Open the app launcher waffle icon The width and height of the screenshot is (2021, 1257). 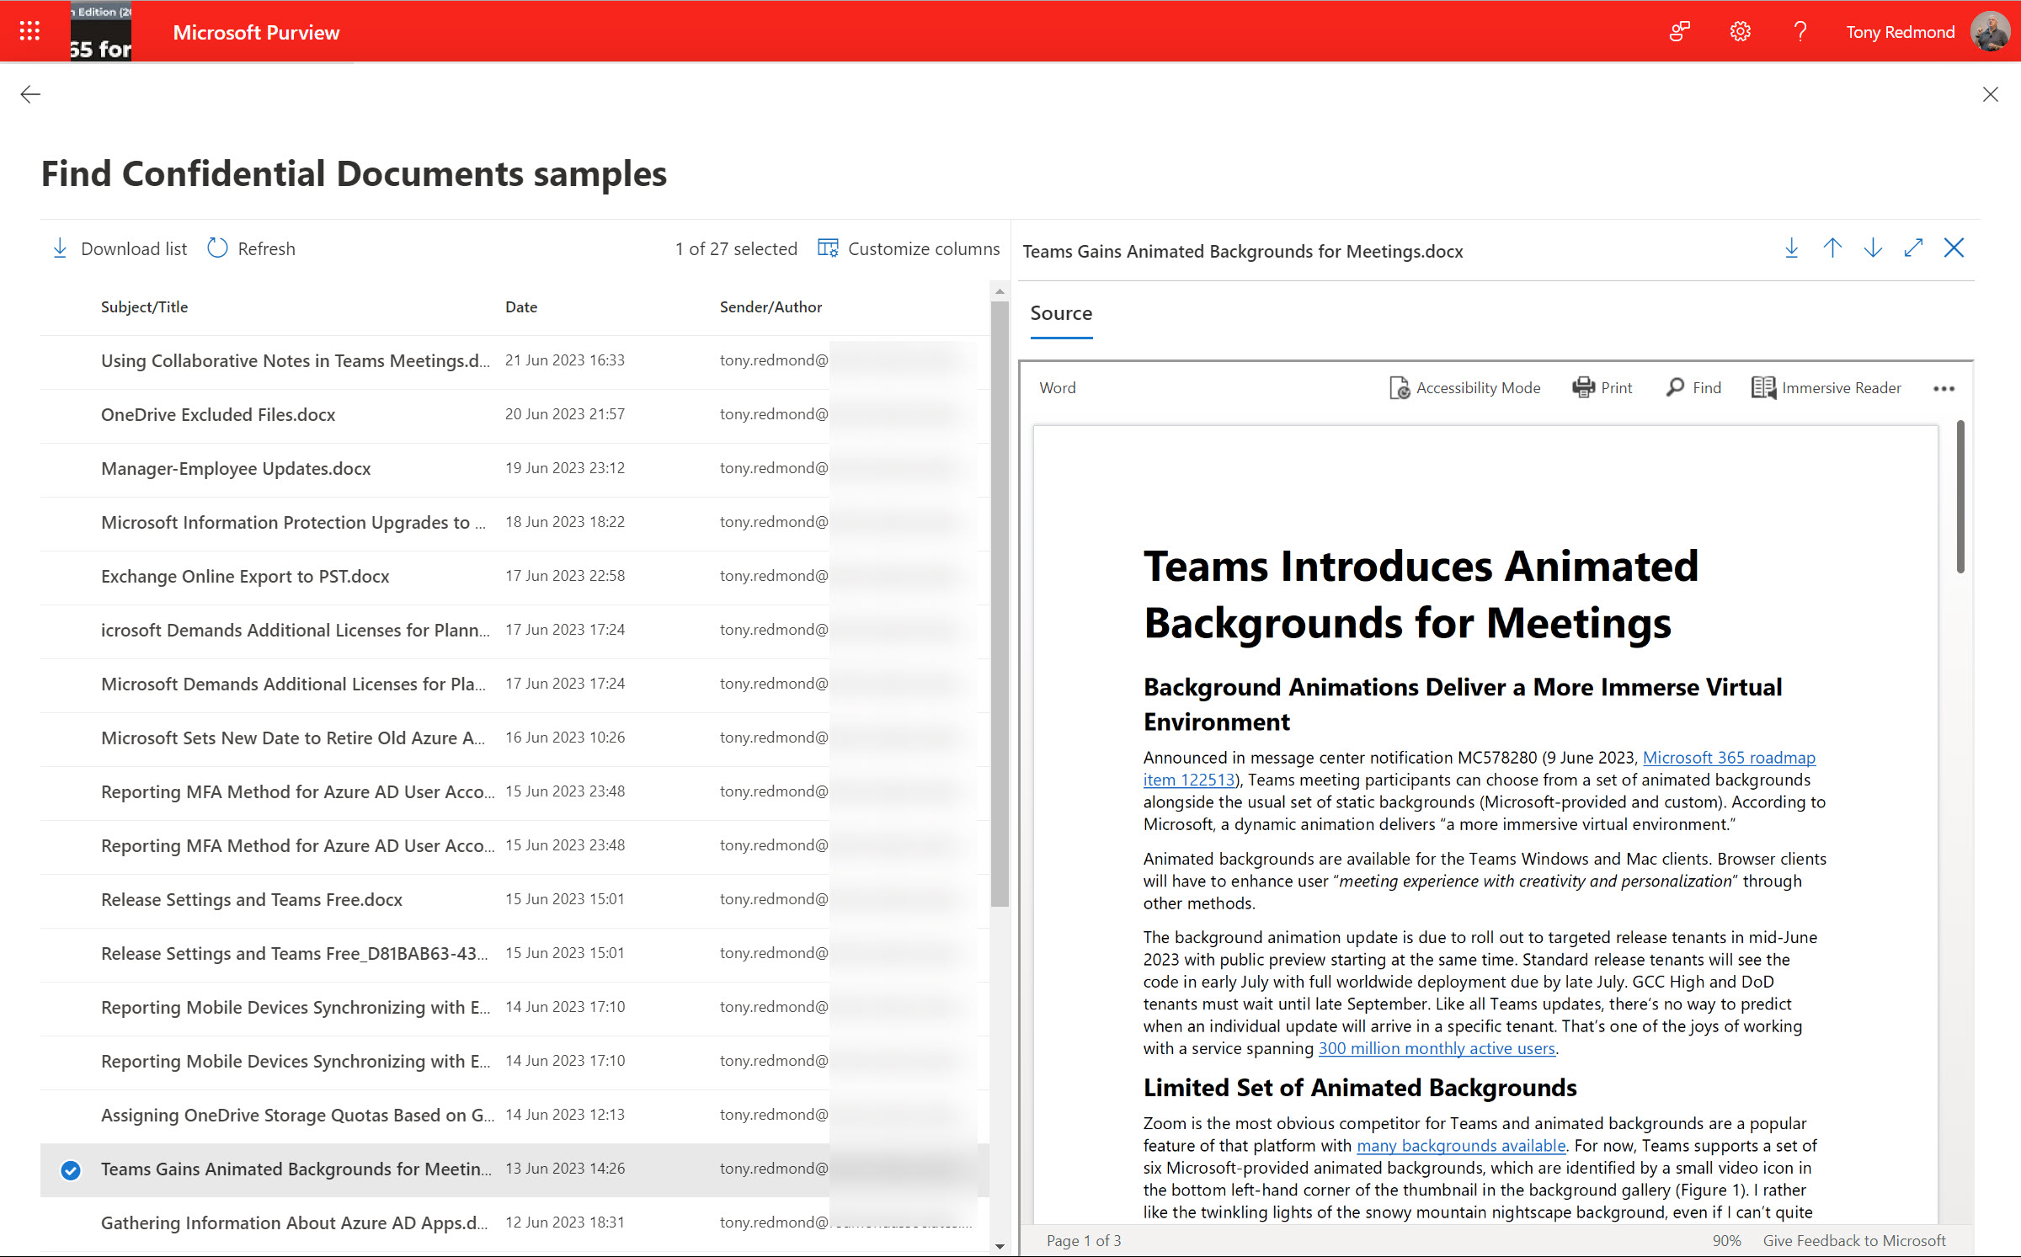(x=29, y=32)
